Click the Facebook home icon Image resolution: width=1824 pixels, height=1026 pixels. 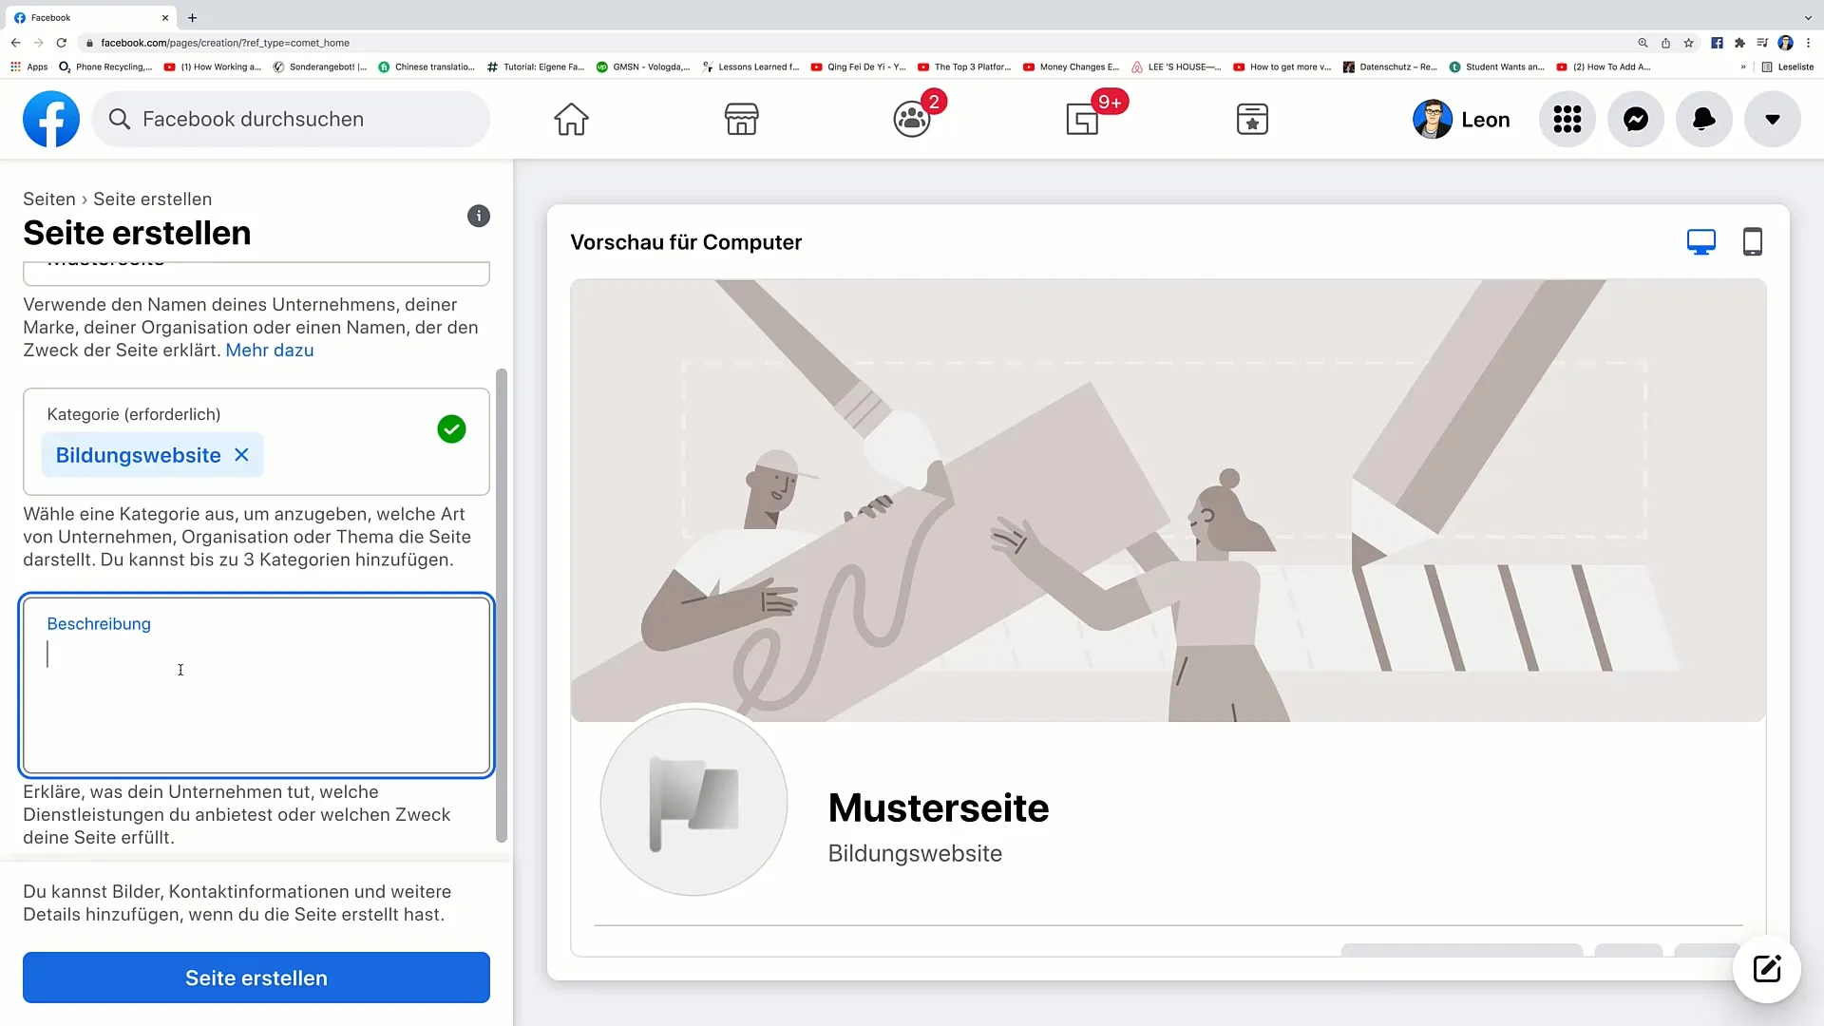point(571,119)
